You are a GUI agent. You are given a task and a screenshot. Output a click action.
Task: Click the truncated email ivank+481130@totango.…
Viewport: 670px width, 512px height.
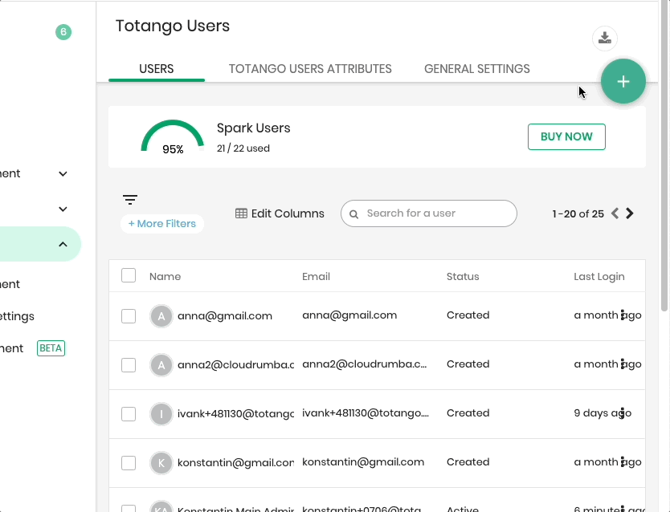coord(366,413)
